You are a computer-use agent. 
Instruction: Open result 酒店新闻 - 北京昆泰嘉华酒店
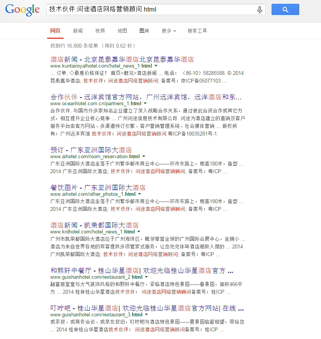pyautogui.click(x=122, y=59)
